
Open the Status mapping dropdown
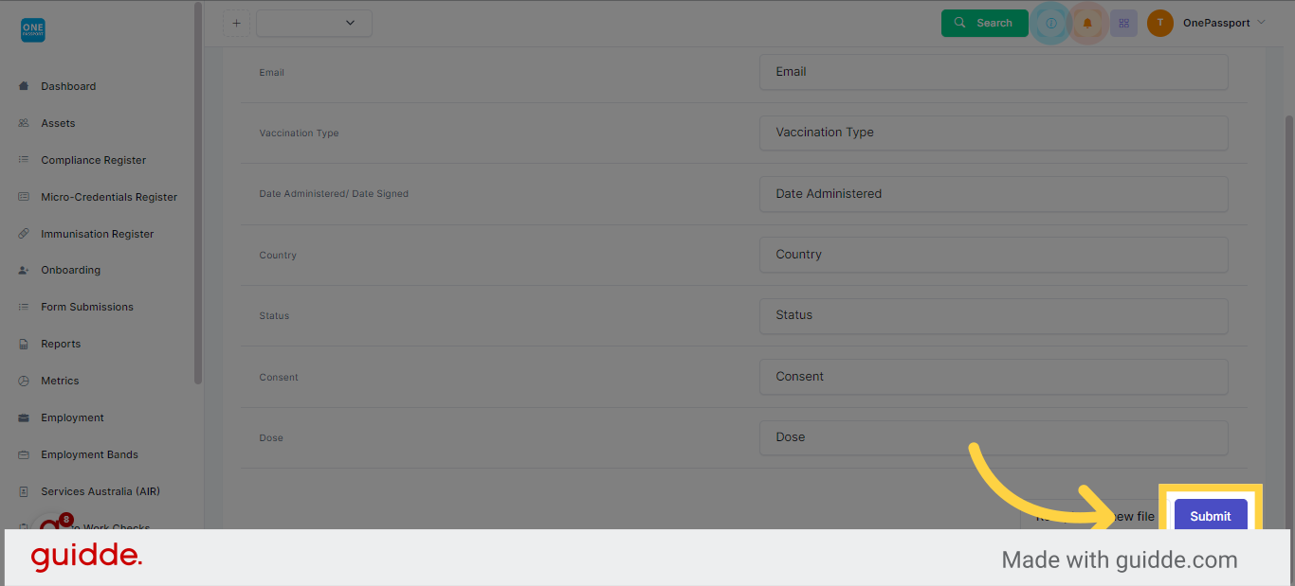994,315
